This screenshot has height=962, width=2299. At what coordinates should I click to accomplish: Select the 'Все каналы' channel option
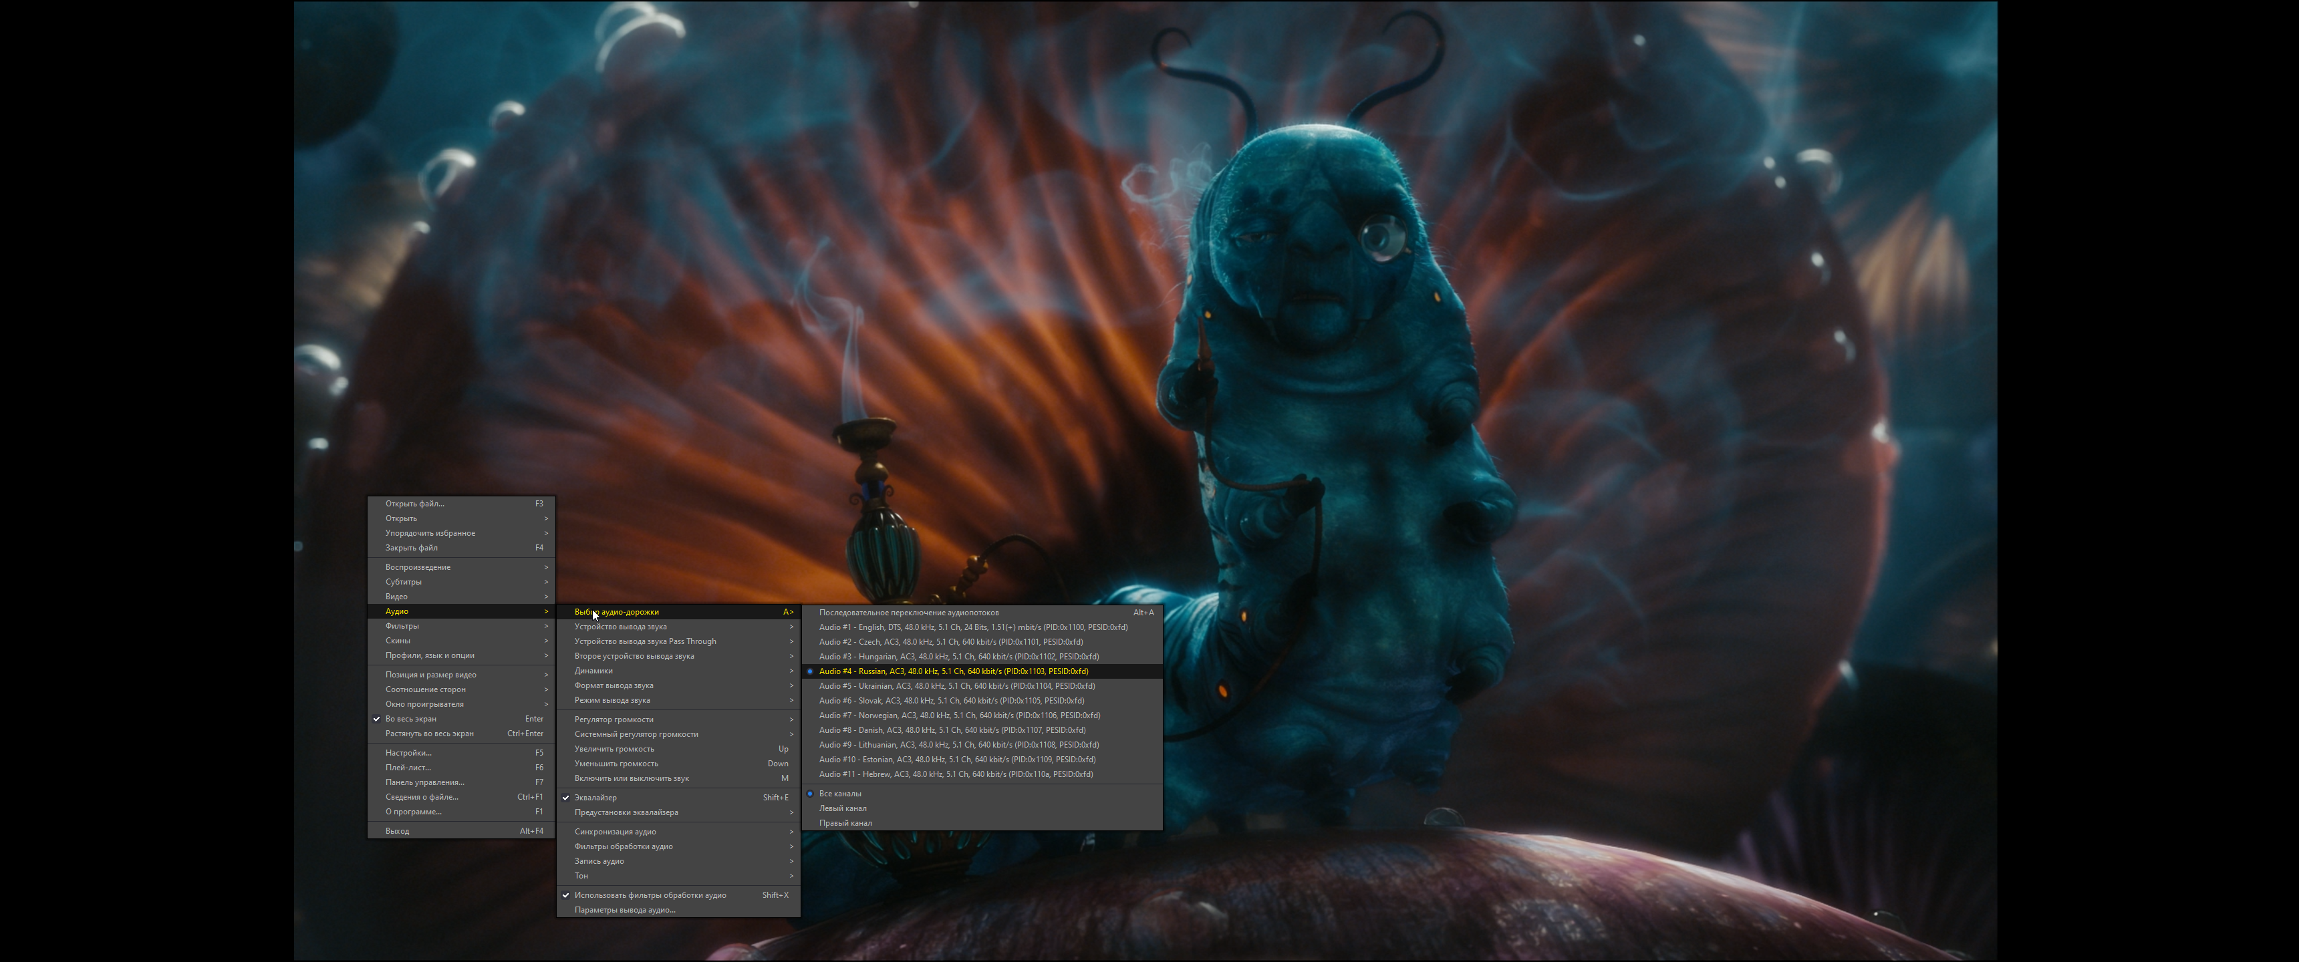[x=982, y=794]
